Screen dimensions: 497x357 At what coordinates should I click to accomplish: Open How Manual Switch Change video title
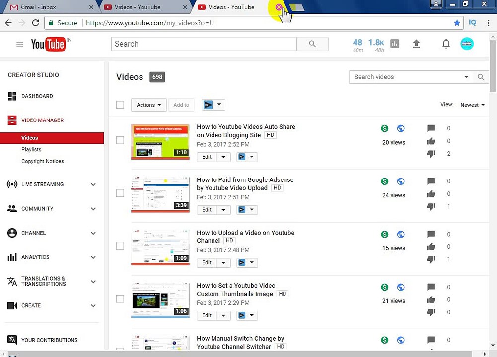pyautogui.click(x=240, y=343)
